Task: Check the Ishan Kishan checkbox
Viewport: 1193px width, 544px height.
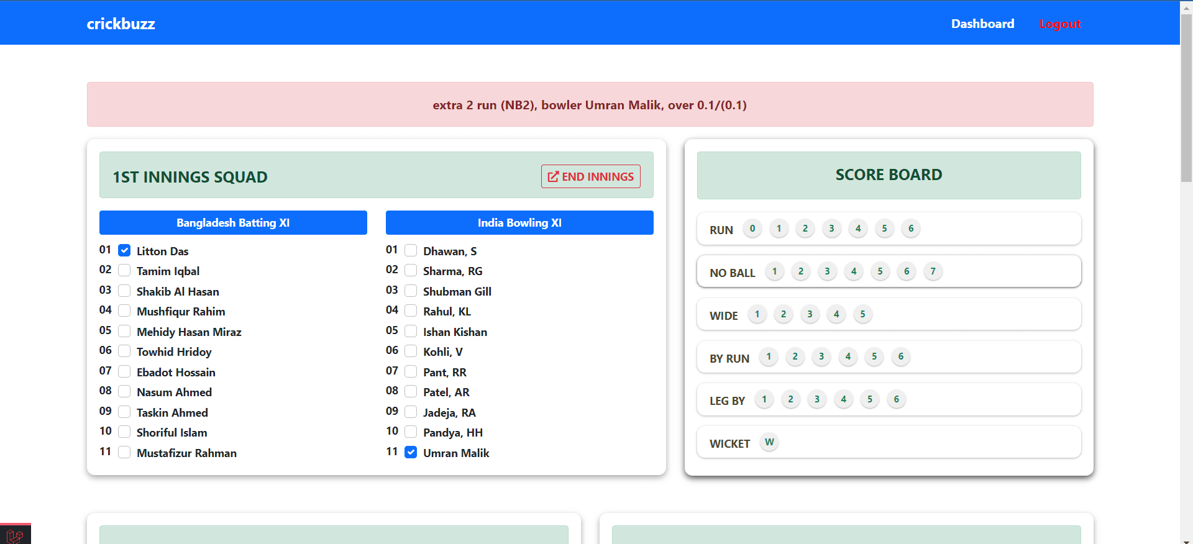Action: click(x=411, y=331)
